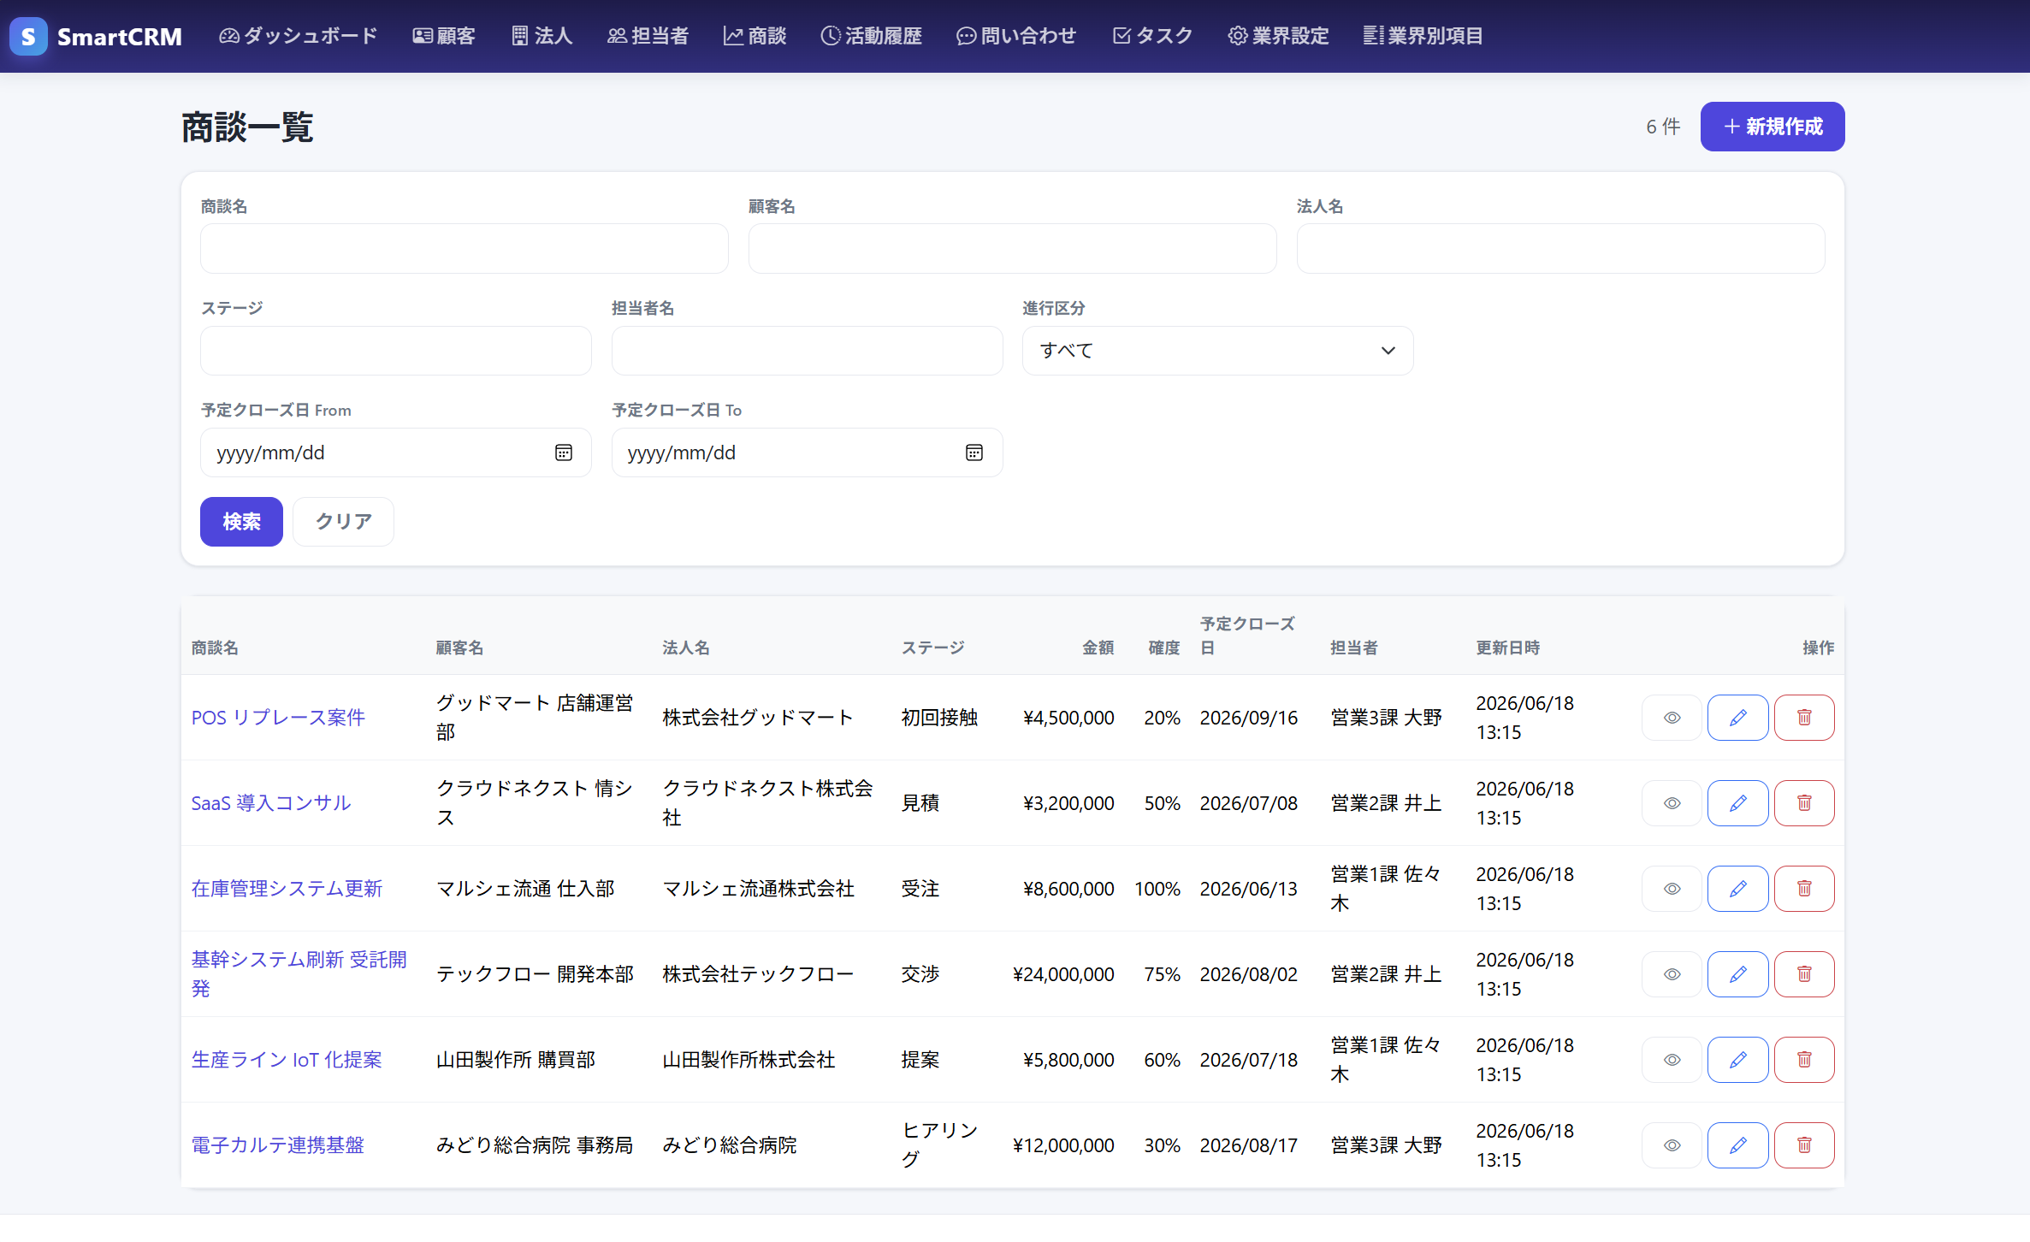Screen dimensions: 2030x1242
Task: Click the 2026/08/17 close date cell
Action: [1249, 1145]
